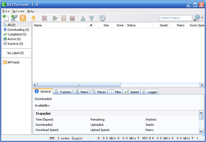Click the Stop torrent toolbar icon
Screen dimensions: 206x142
click(72, 18)
